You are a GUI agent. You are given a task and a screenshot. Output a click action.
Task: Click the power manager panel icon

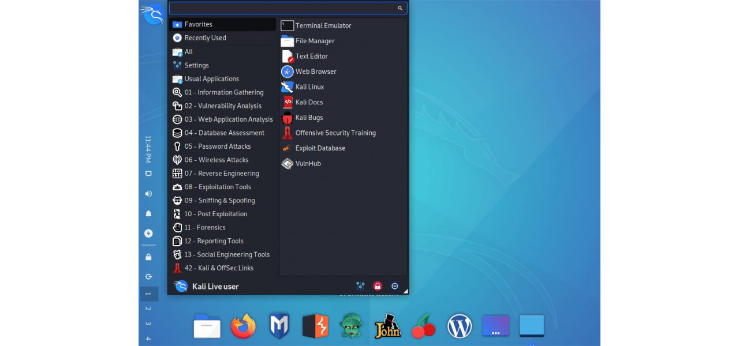pos(148,234)
